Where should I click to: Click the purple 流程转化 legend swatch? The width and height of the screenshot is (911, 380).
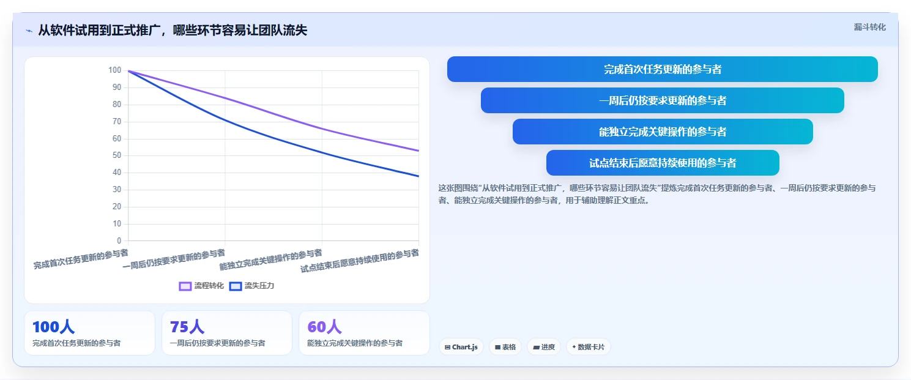tap(185, 286)
